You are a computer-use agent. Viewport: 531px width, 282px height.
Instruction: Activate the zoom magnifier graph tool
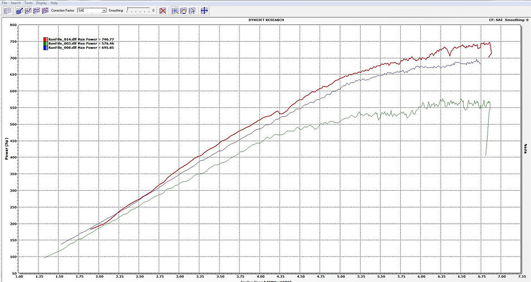pyautogui.click(x=175, y=11)
